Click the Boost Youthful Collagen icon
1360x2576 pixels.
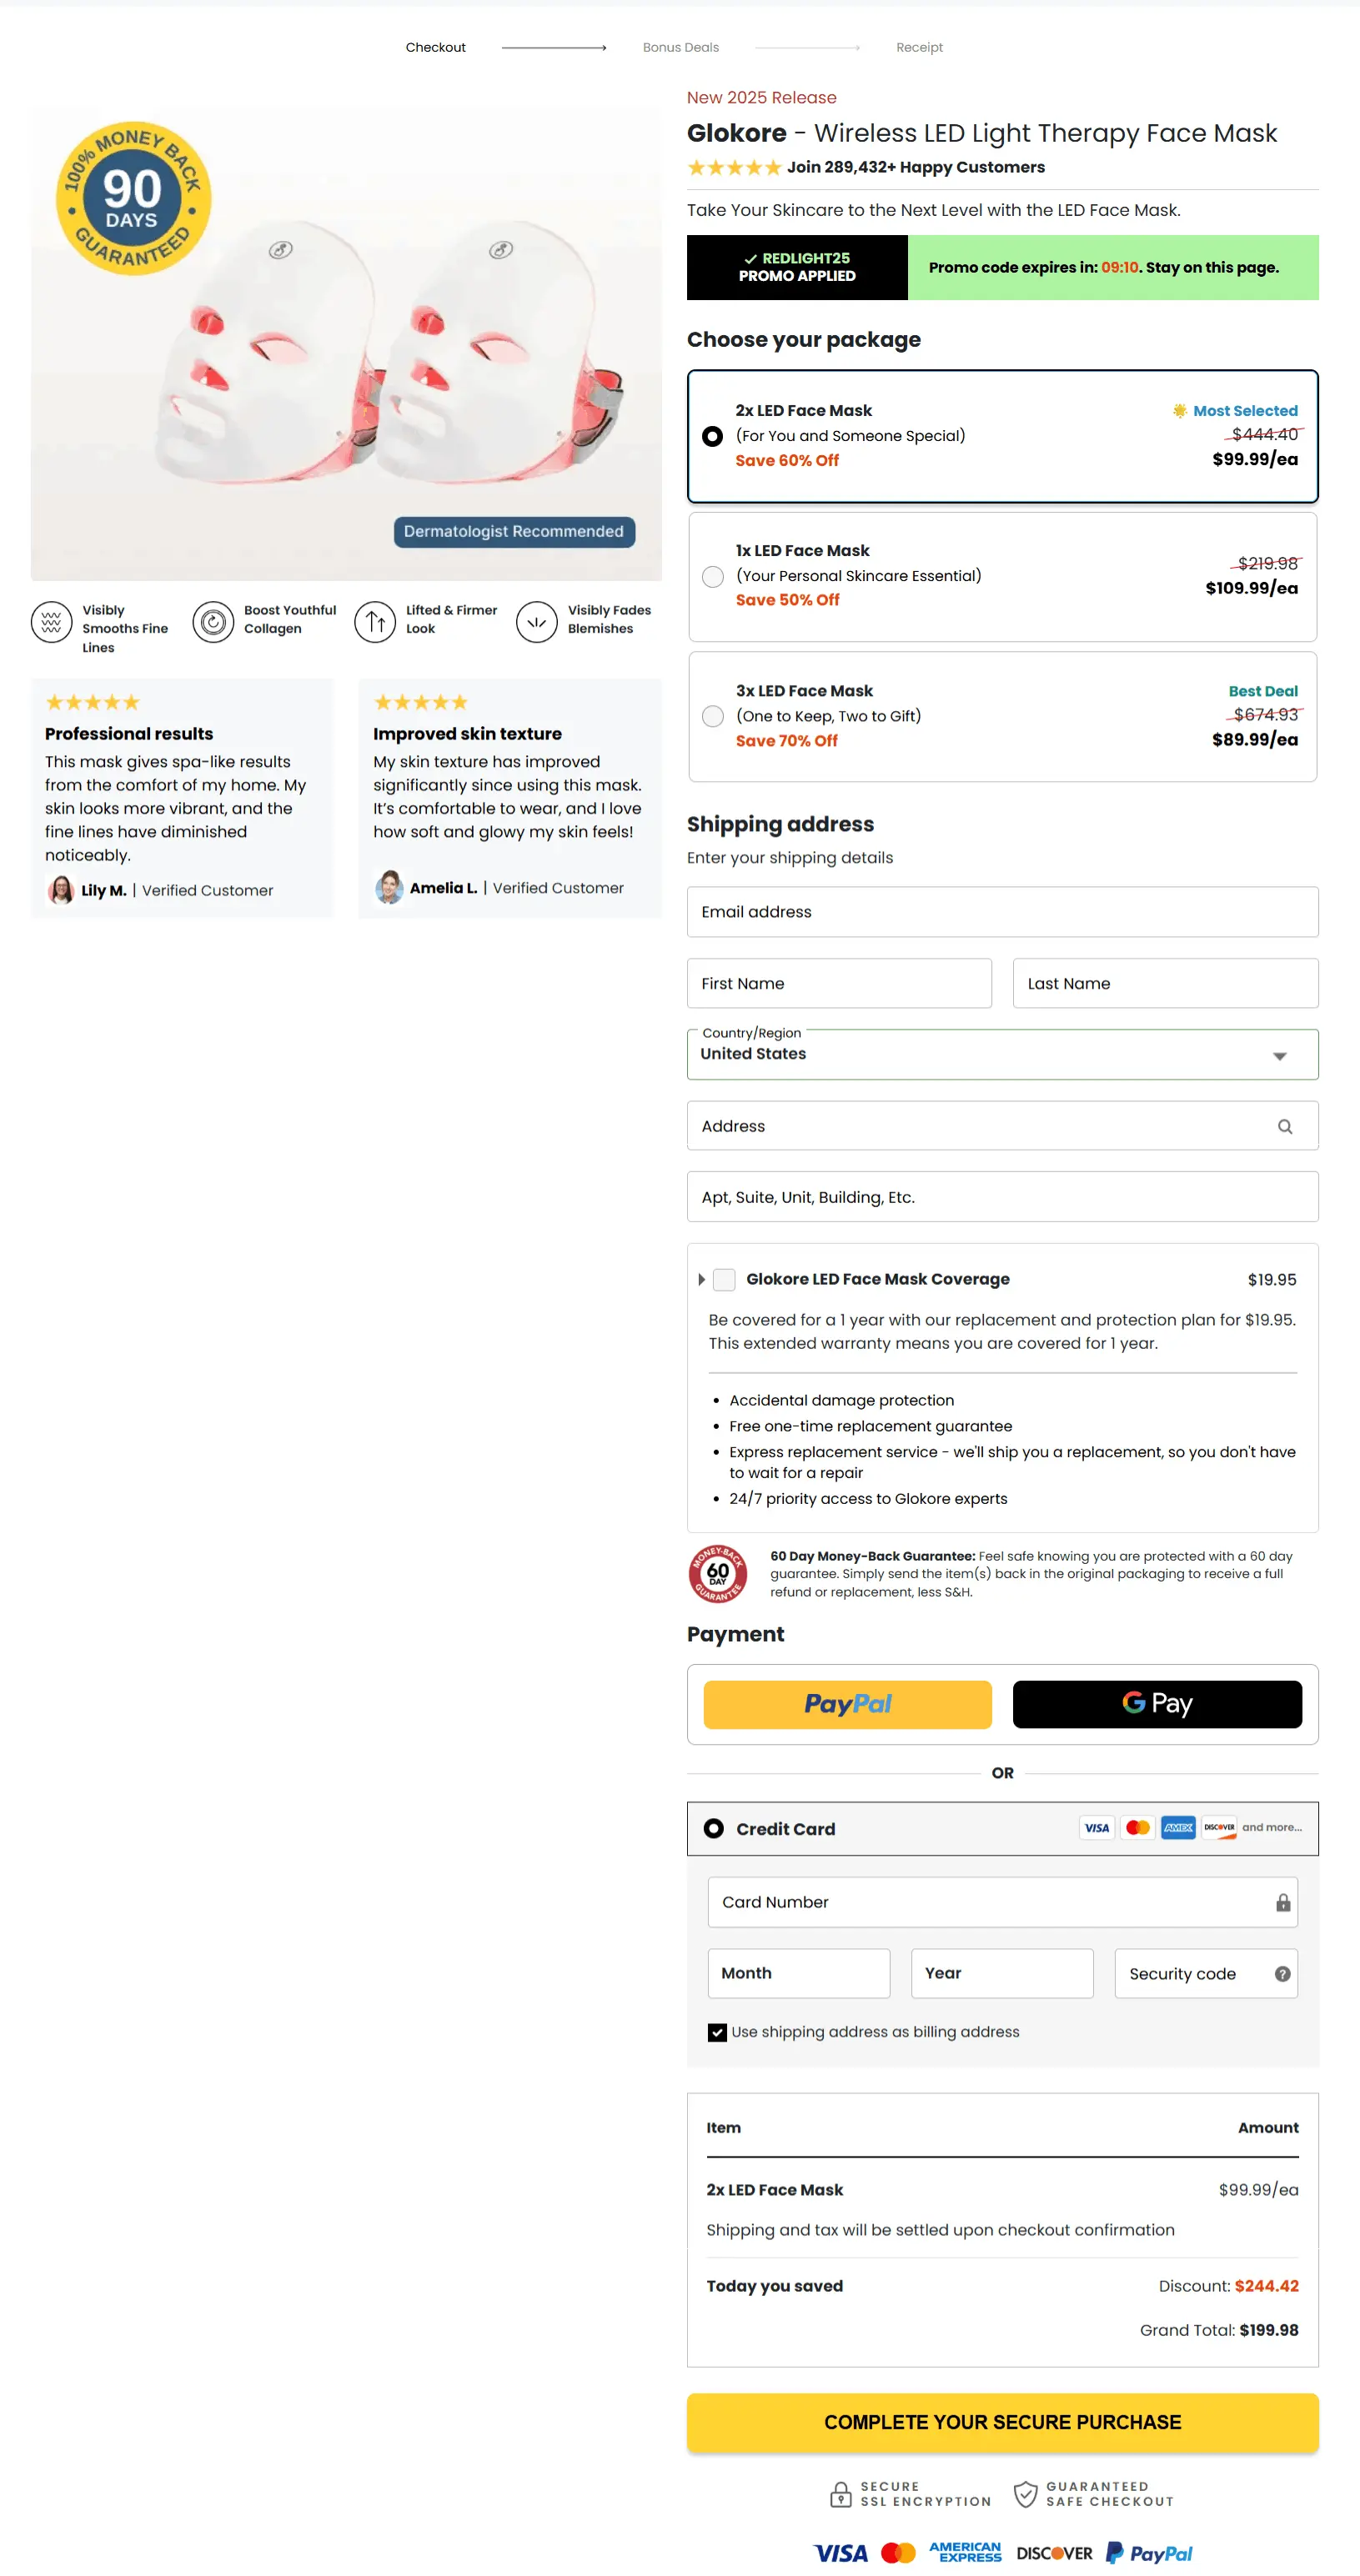coord(213,622)
